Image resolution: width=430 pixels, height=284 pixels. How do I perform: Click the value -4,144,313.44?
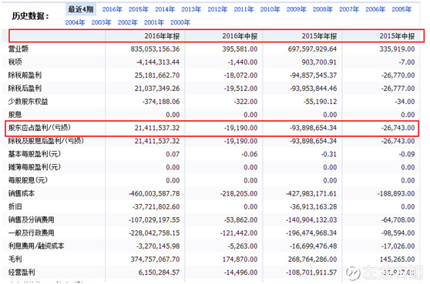coord(158,62)
